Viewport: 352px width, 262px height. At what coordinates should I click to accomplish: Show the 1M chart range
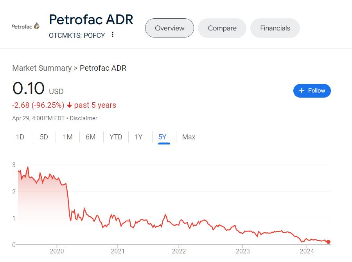tap(68, 137)
